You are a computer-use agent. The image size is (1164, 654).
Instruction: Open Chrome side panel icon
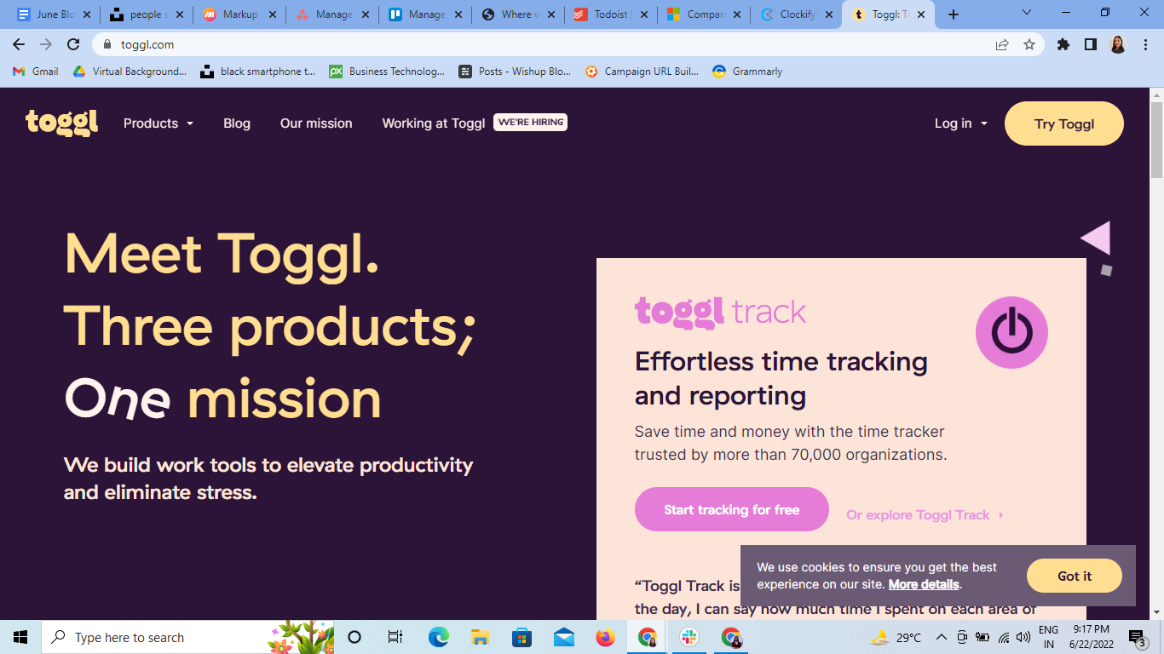coord(1090,44)
